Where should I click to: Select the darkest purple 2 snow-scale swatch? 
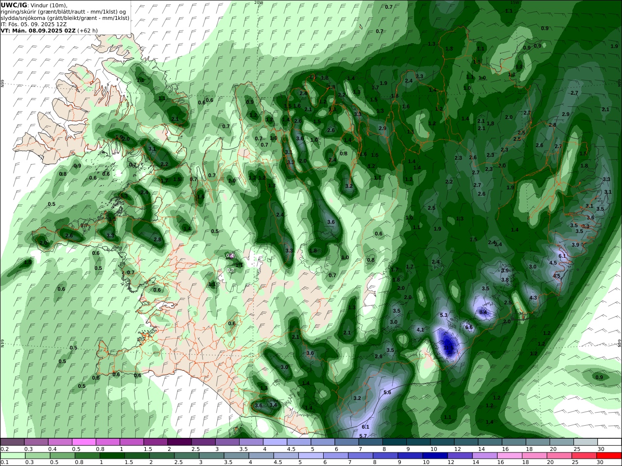pyautogui.click(x=179, y=442)
